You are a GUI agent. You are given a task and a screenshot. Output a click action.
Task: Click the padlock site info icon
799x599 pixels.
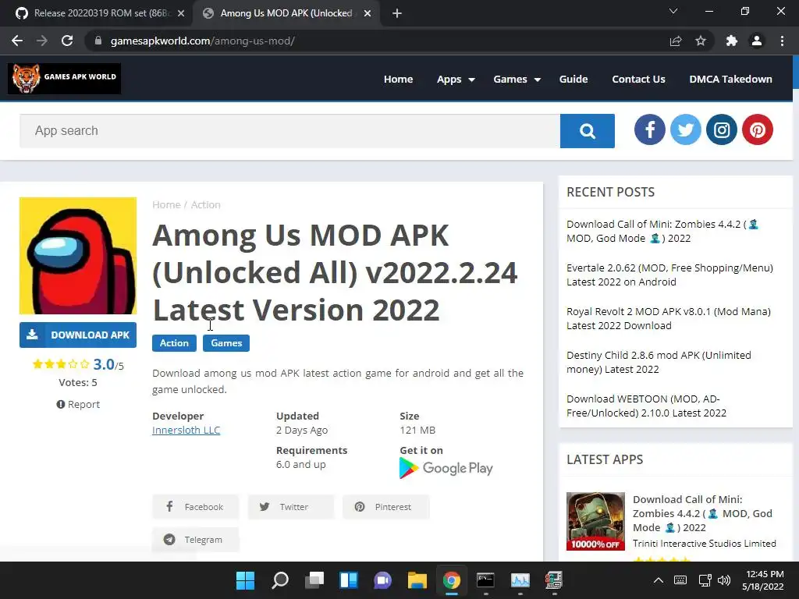point(98,41)
